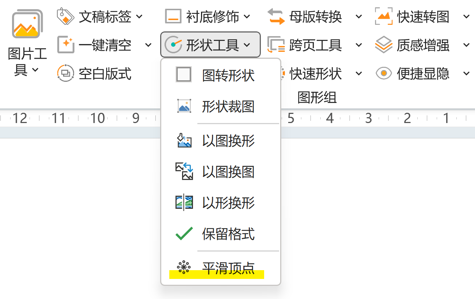The height and width of the screenshot is (299, 475).
Task: Collapse the 形状工具 dropdown button
Action: 210,45
